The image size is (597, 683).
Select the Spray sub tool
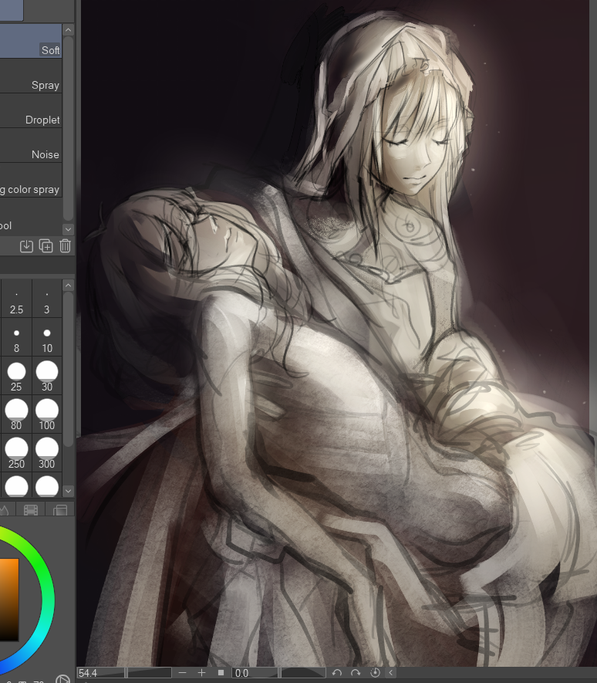point(31,76)
